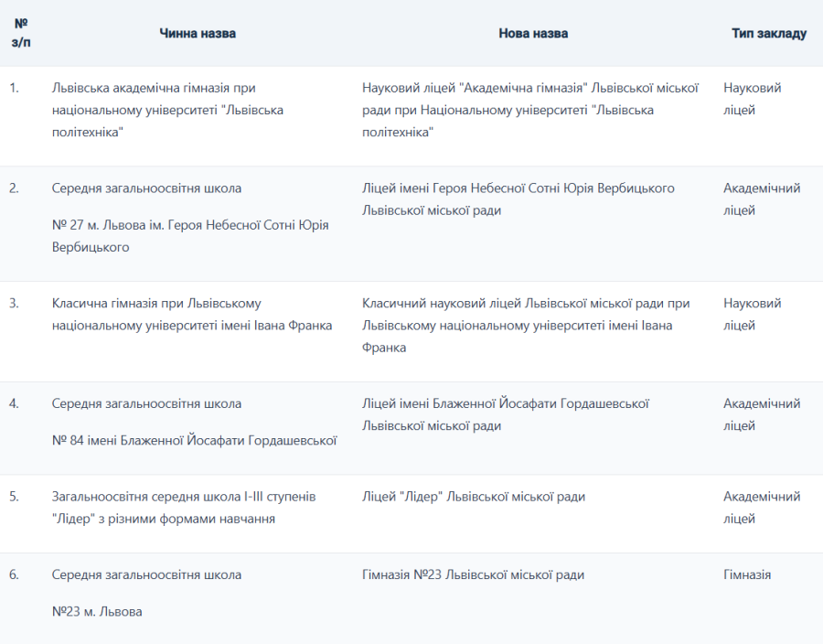Click the "Тип закладу" column header
The image size is (823, 644).
pyautogui.click(x=768, y=33)
